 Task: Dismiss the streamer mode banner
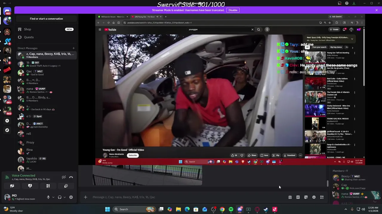click(377, 10)
